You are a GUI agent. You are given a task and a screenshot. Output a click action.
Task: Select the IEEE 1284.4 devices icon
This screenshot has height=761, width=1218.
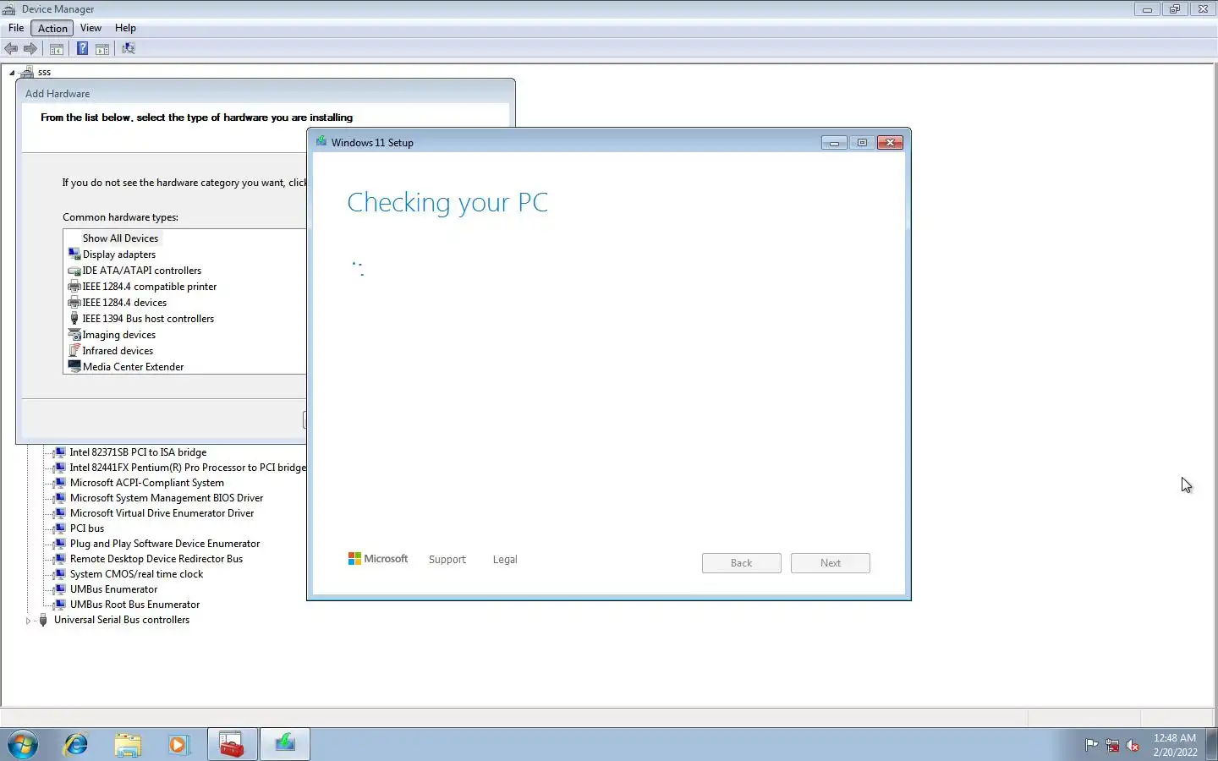point(74,303)
